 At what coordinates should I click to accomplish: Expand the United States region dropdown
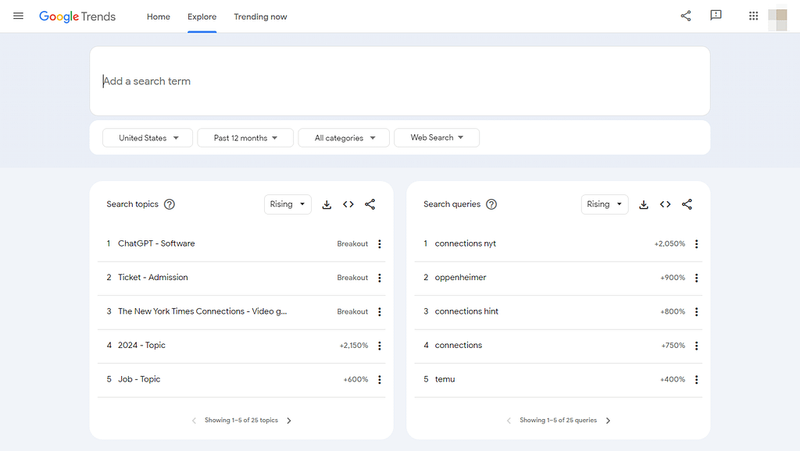point(148,138)
